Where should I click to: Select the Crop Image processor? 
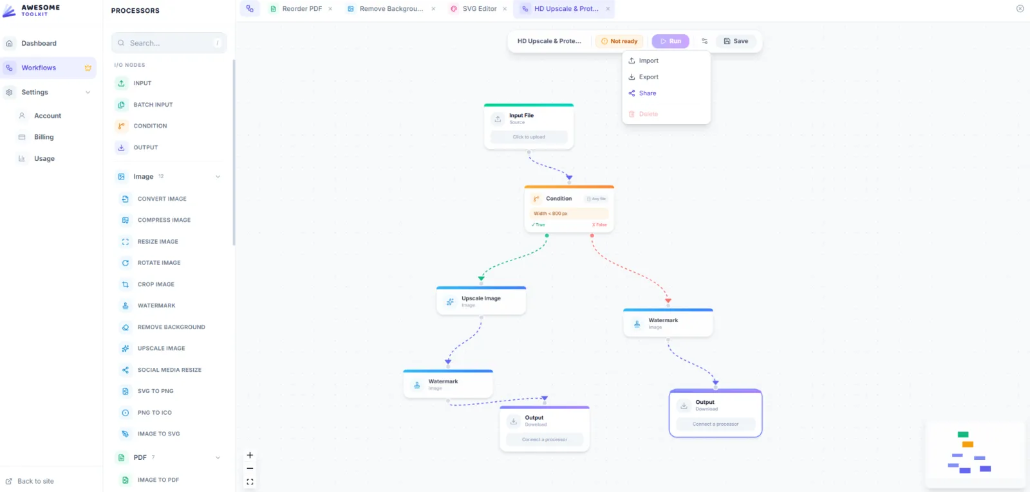coord(156,284)
